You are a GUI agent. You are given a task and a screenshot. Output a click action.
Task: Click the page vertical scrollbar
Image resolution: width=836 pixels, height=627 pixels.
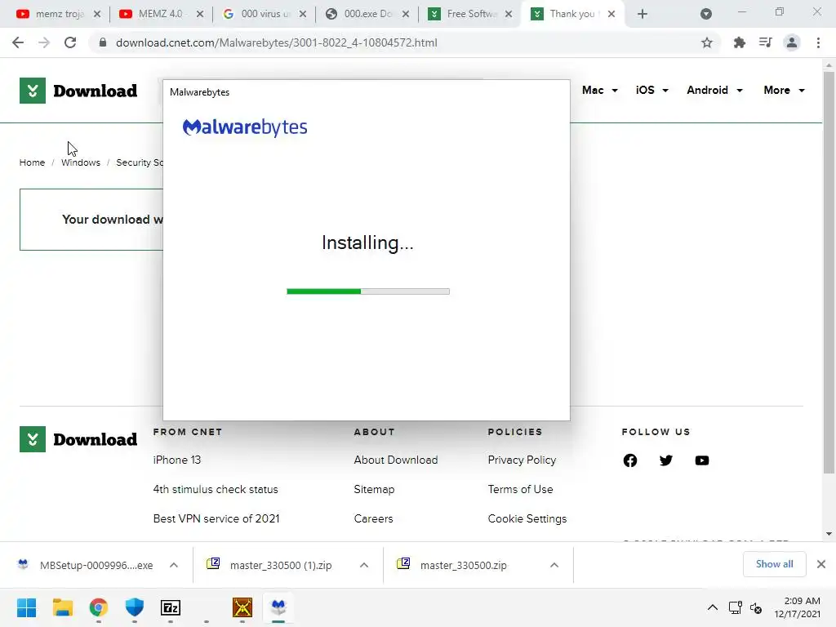[x=829, y=272]
